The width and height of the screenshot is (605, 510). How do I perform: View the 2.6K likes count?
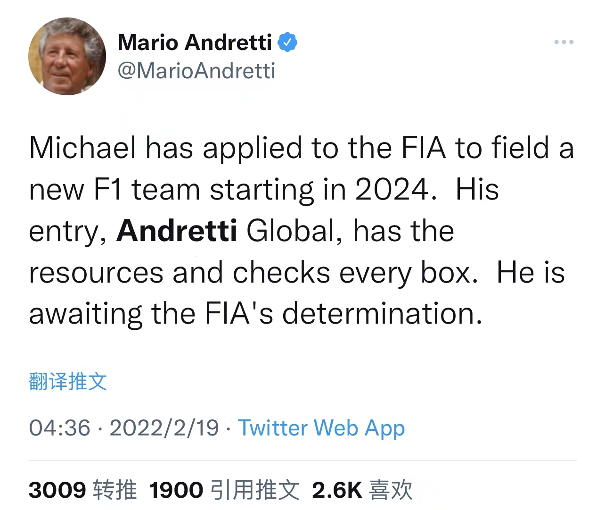pos(336,490)
